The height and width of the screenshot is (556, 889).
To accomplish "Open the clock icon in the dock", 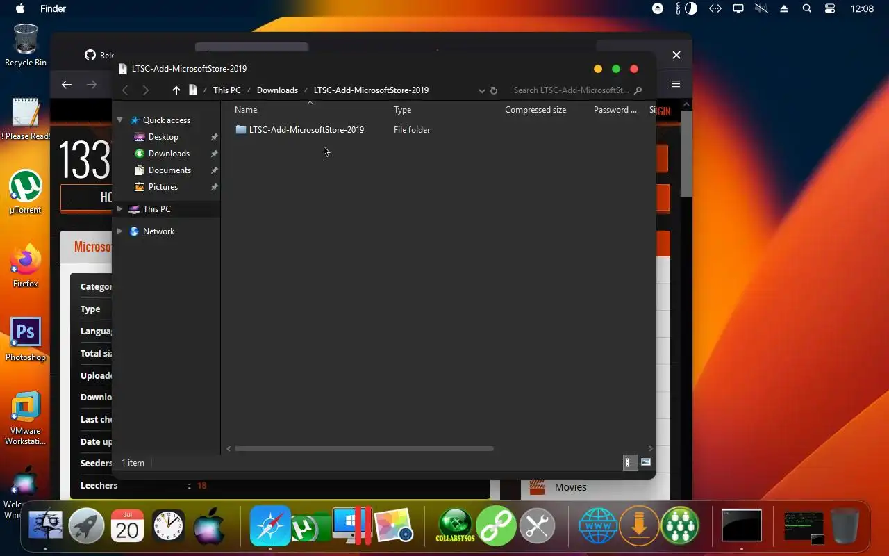I will click(168, 526).
